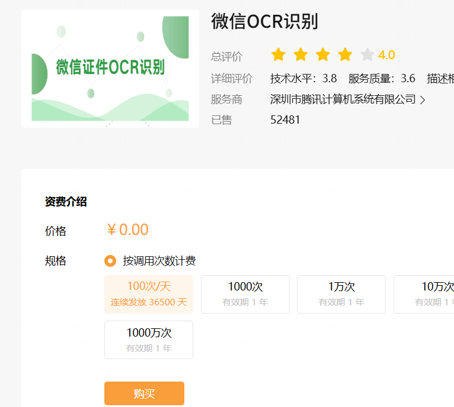This screenshot has width=454, height=407.
Task: Expand the chevron next to the service provider
Action: click(x=423, y=100)
